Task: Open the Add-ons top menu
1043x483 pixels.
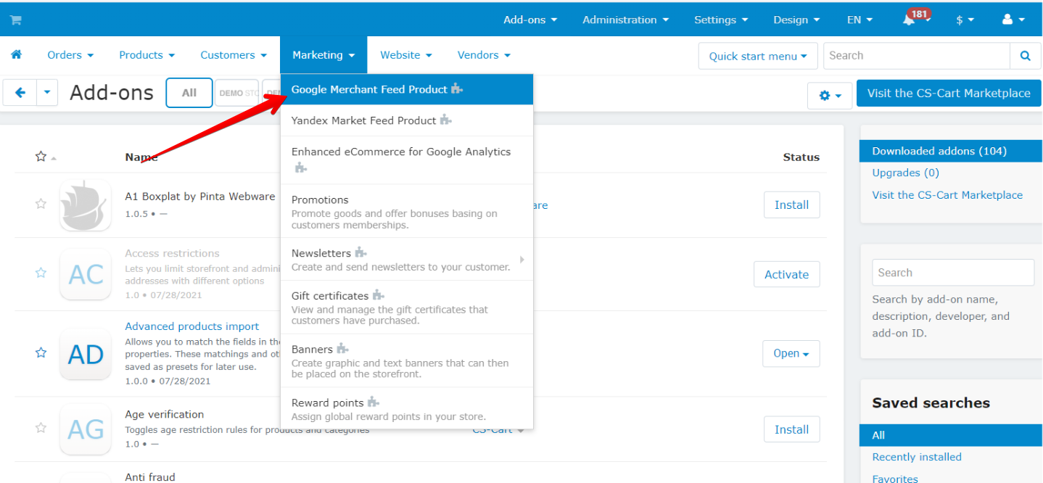Action: point(530,20)
